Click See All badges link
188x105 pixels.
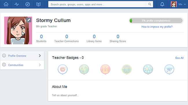pos(179,58)
